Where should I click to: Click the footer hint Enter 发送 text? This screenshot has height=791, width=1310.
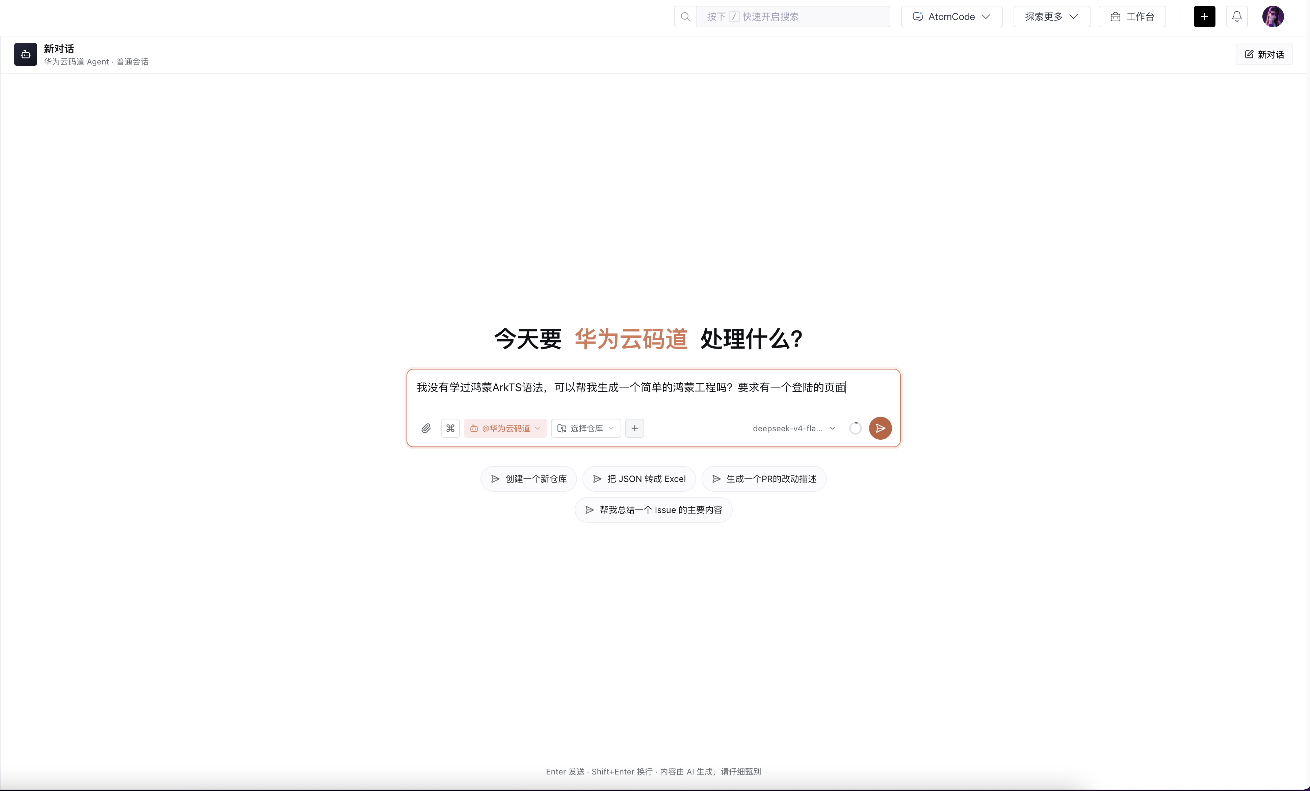pyautogui.click(x=565, y=771)
